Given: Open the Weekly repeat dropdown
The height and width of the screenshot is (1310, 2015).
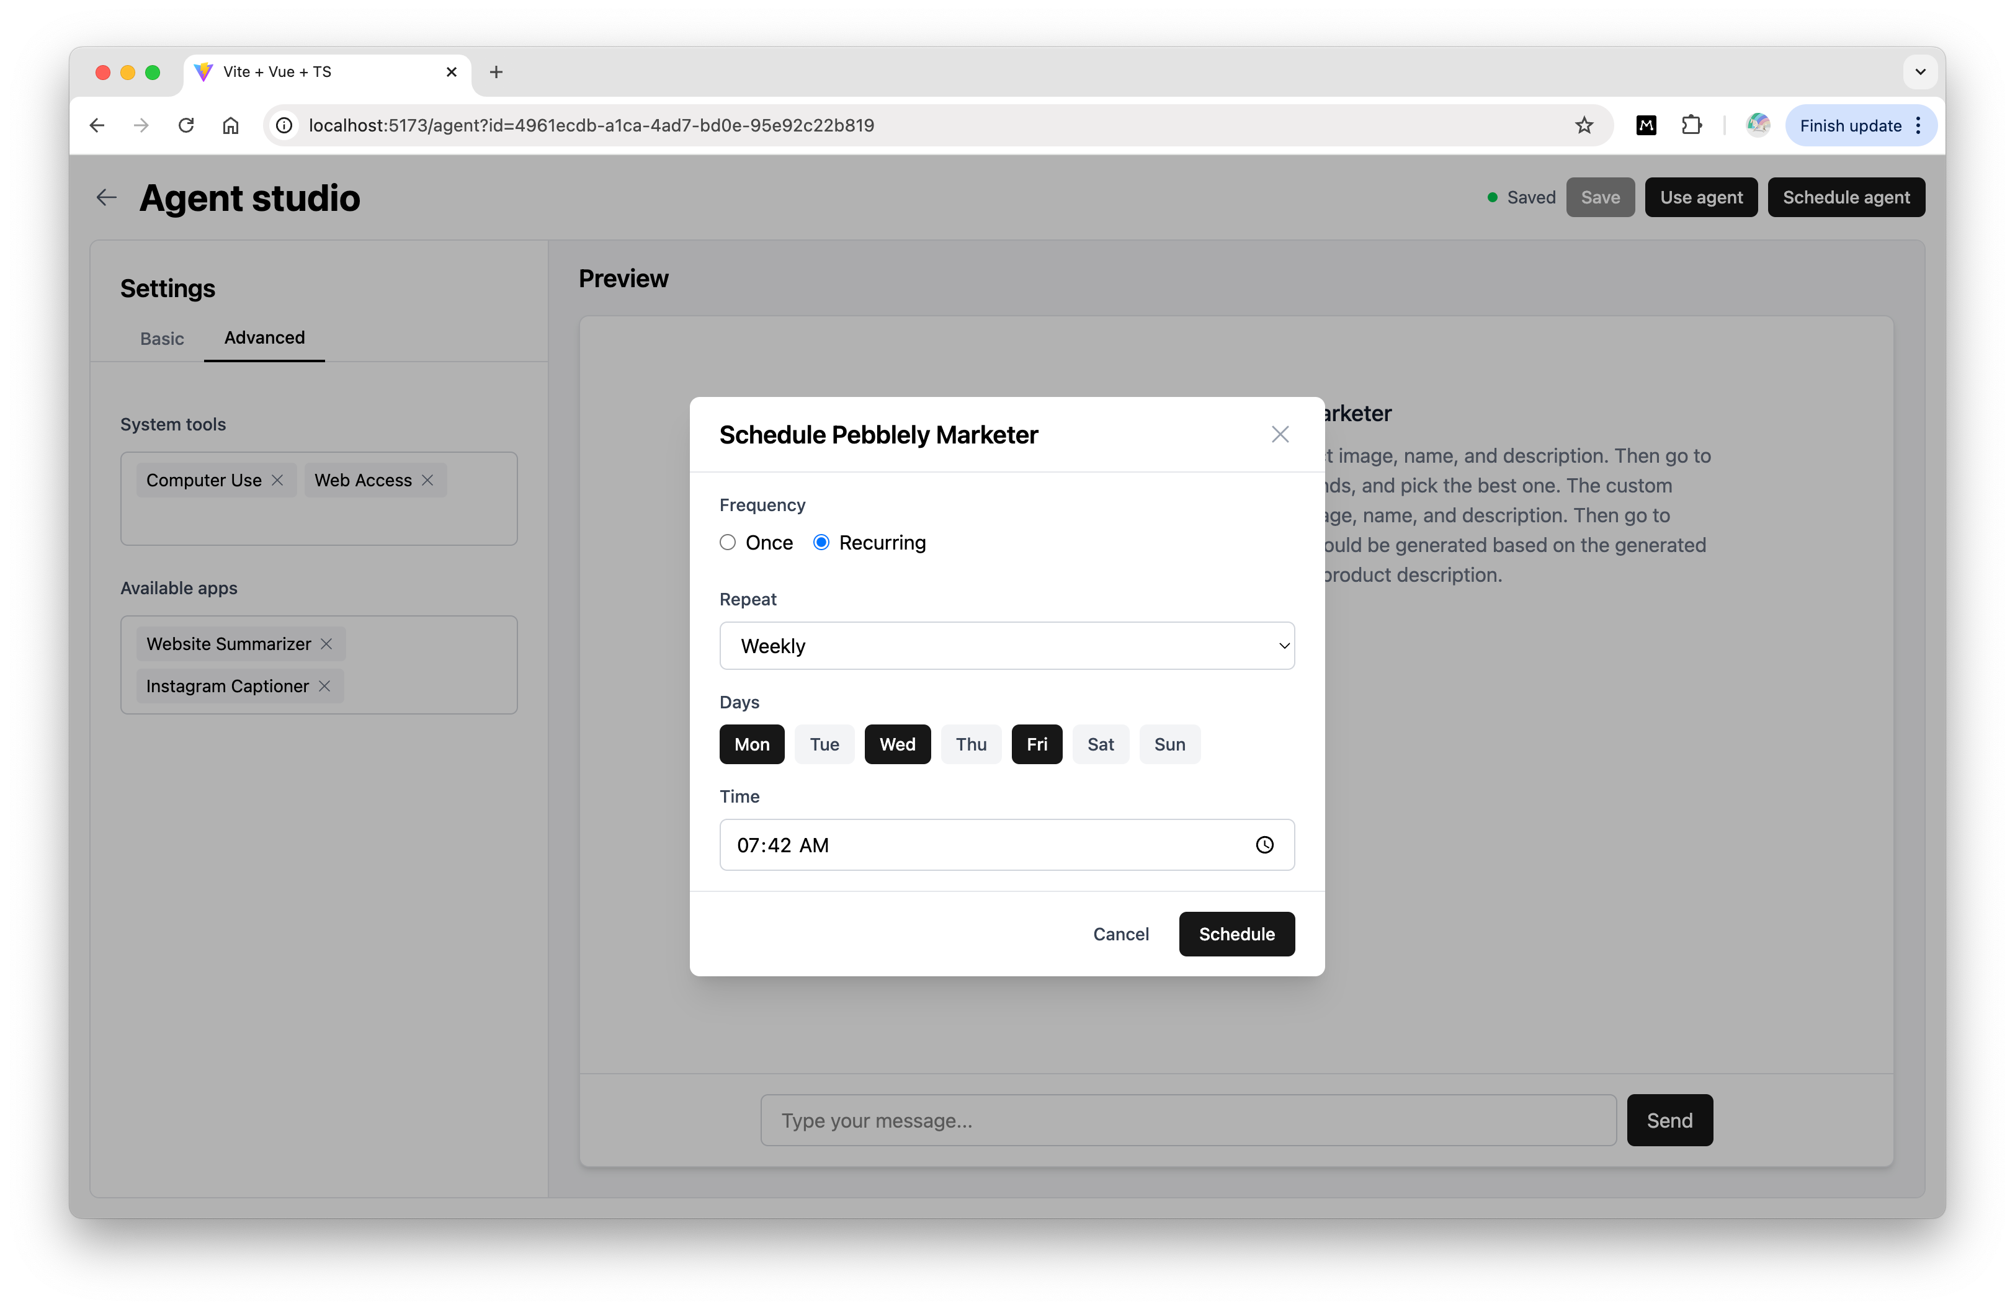Looking at the screenshot, I should click(x=1006, y=646).
